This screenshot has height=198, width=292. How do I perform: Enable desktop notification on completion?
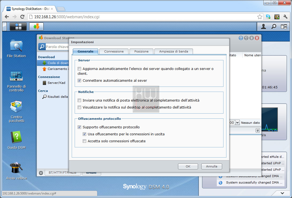(x=79, y=107)
